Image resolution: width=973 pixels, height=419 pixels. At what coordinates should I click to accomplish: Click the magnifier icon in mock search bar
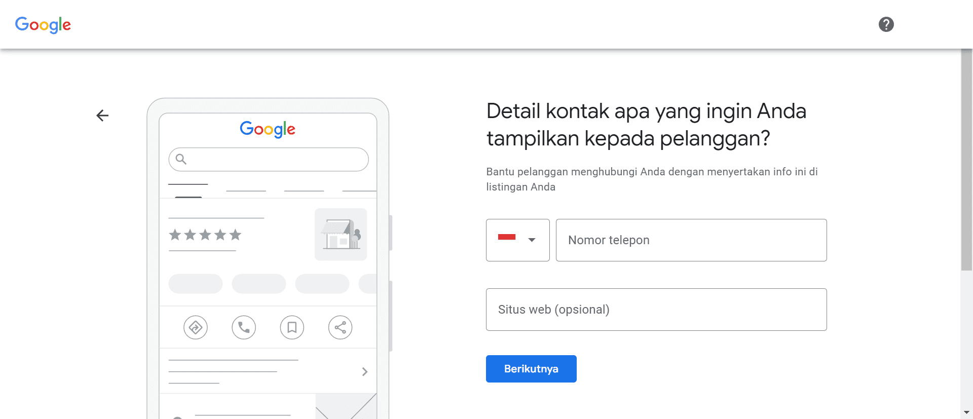point(181,160)
